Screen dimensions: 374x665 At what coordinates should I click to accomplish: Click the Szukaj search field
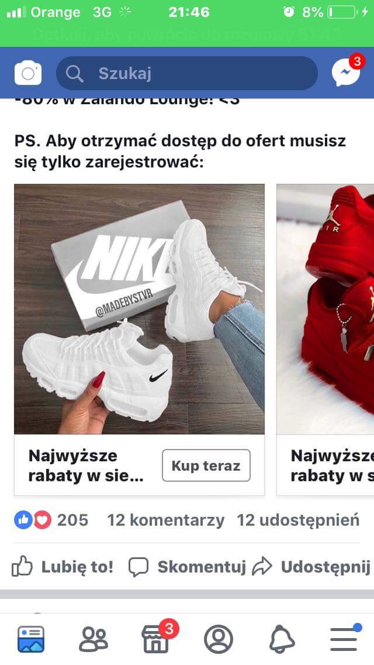187,73
